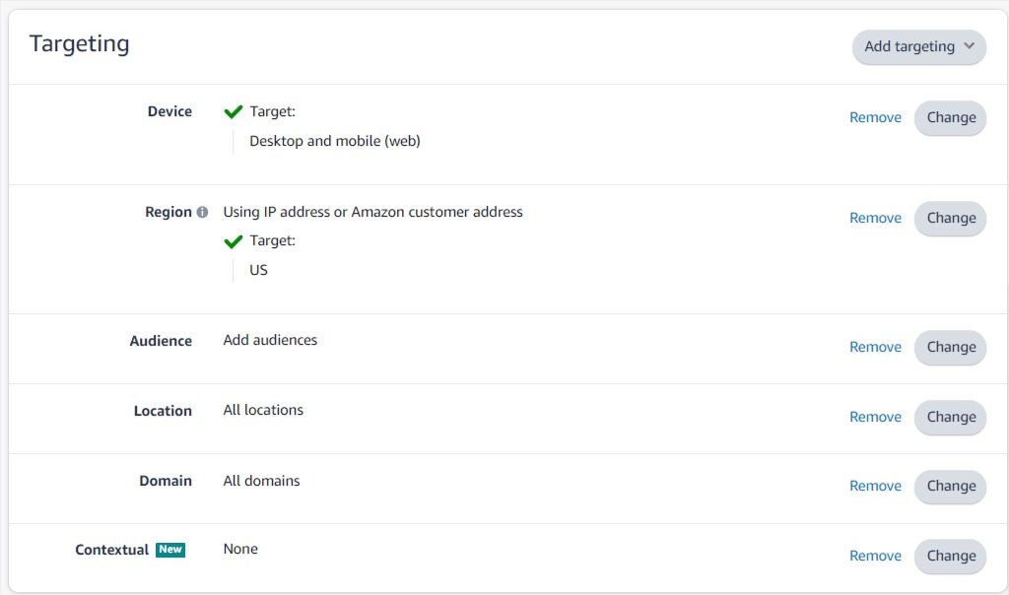The height and width of the screenshot is (595, 1009).
Task: Click the green checkmark beside Region target
Action: pyautogui.click(x=234, y=241)
